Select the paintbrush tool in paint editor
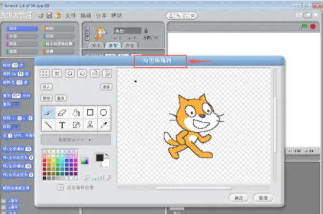 point(48,112)
